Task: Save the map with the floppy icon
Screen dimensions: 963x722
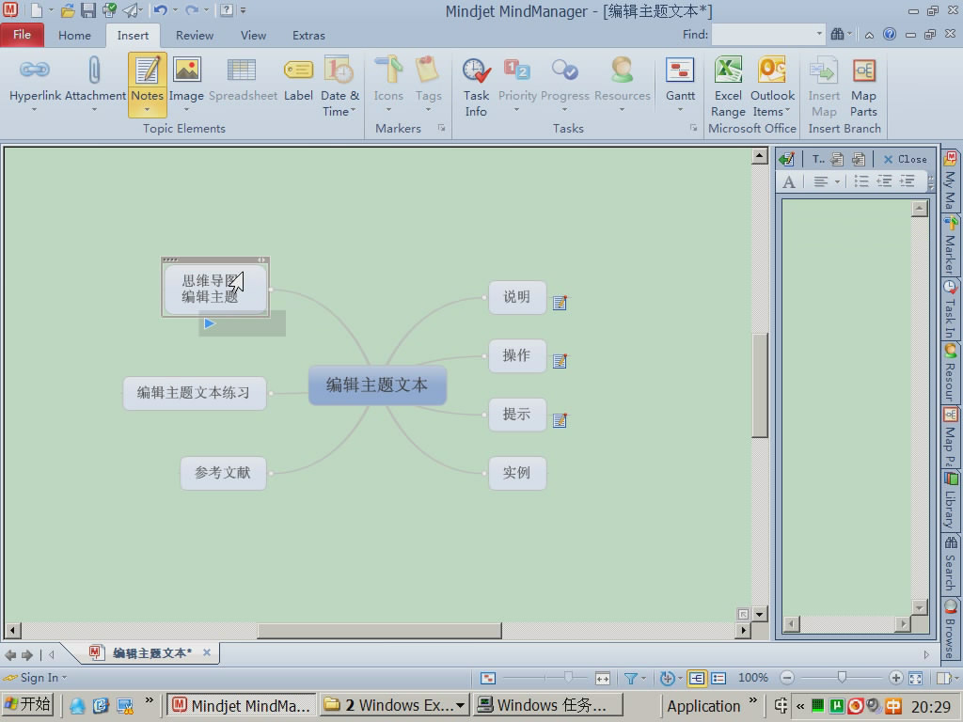Action: [88, 10]
